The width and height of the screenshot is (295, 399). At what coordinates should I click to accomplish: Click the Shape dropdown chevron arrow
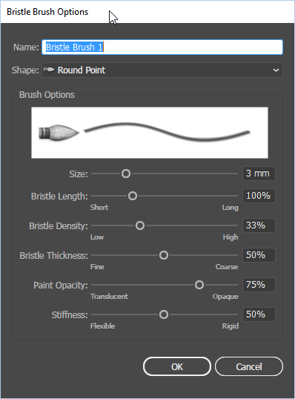point(276,70)
